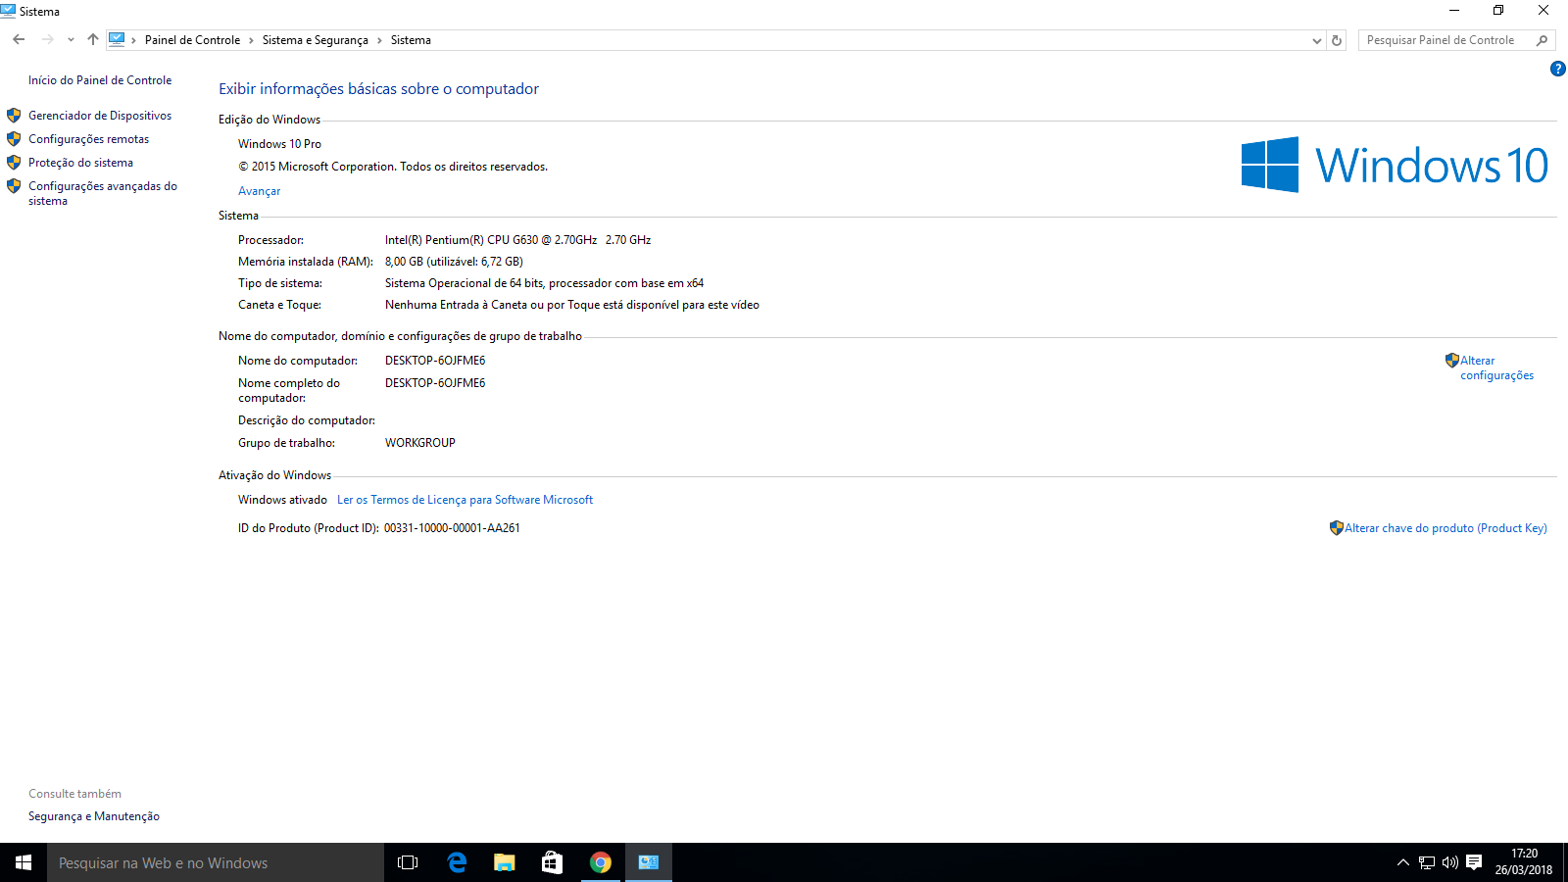Open address bar history dropdown
The height and width of the screenshot is (882, 1568).
[1316, 40]
